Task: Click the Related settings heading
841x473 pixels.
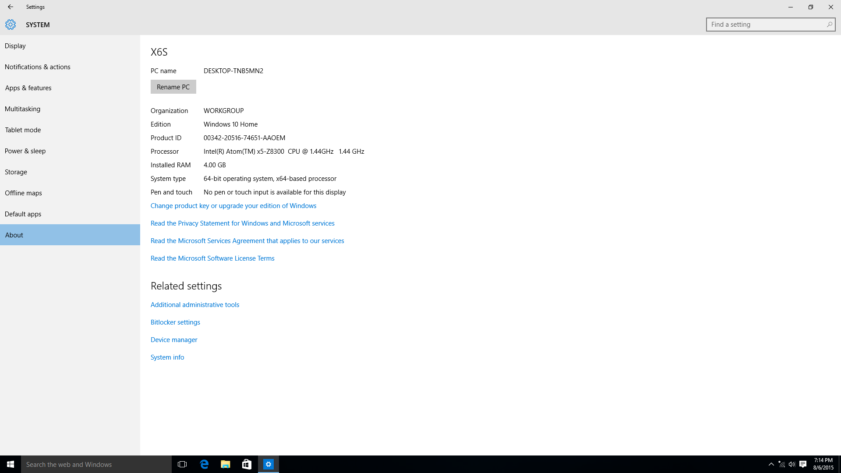Action: (x=186, y=286)
